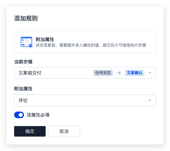
Task: Click the 附加属性 form icon
Action: (27, 42)
